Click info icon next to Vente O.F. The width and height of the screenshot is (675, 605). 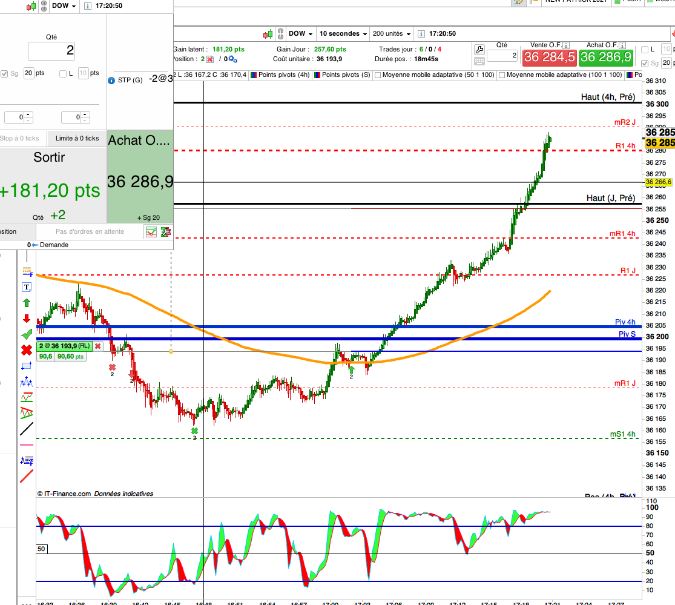(x=567, y=45)
